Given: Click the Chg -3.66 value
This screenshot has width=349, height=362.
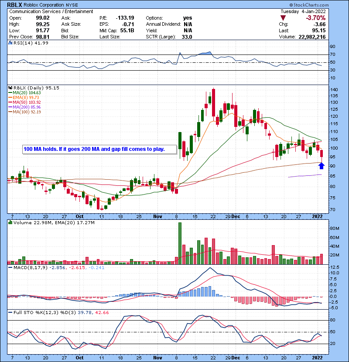Looking at the screenshot, I should pyautogui.click(x=319, y=24).
